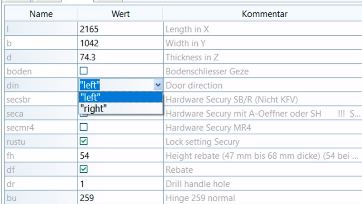Click the comment "Hardware Secury mit A-Oeffner oder SH"
Screen dimensions: 362x204
[x=243, y=114]
